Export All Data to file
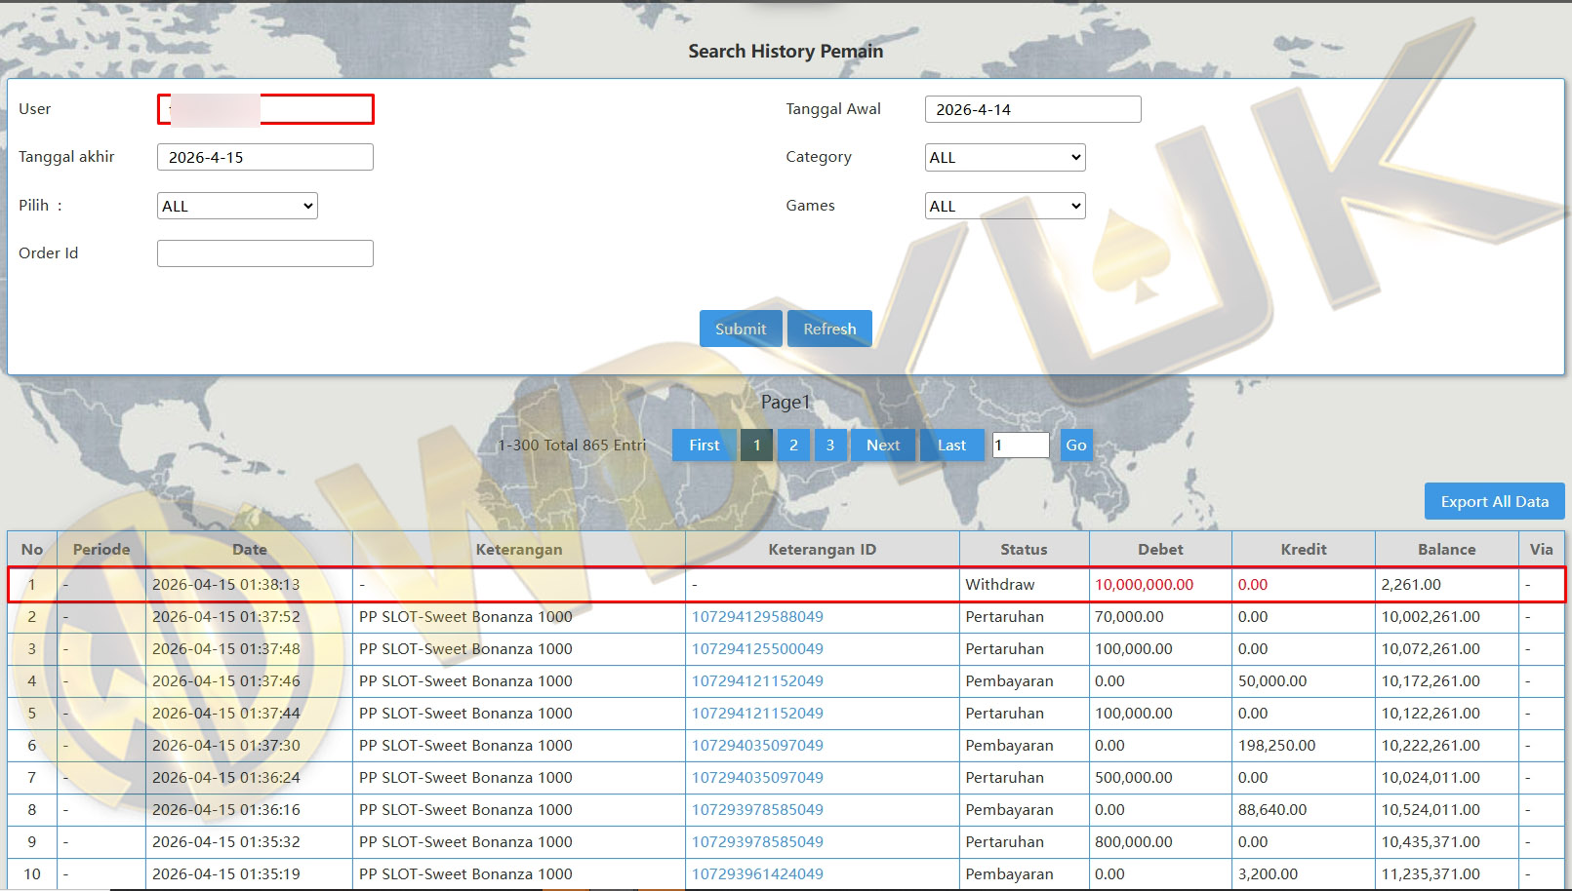The image size is (1572, 891). 1494,501
